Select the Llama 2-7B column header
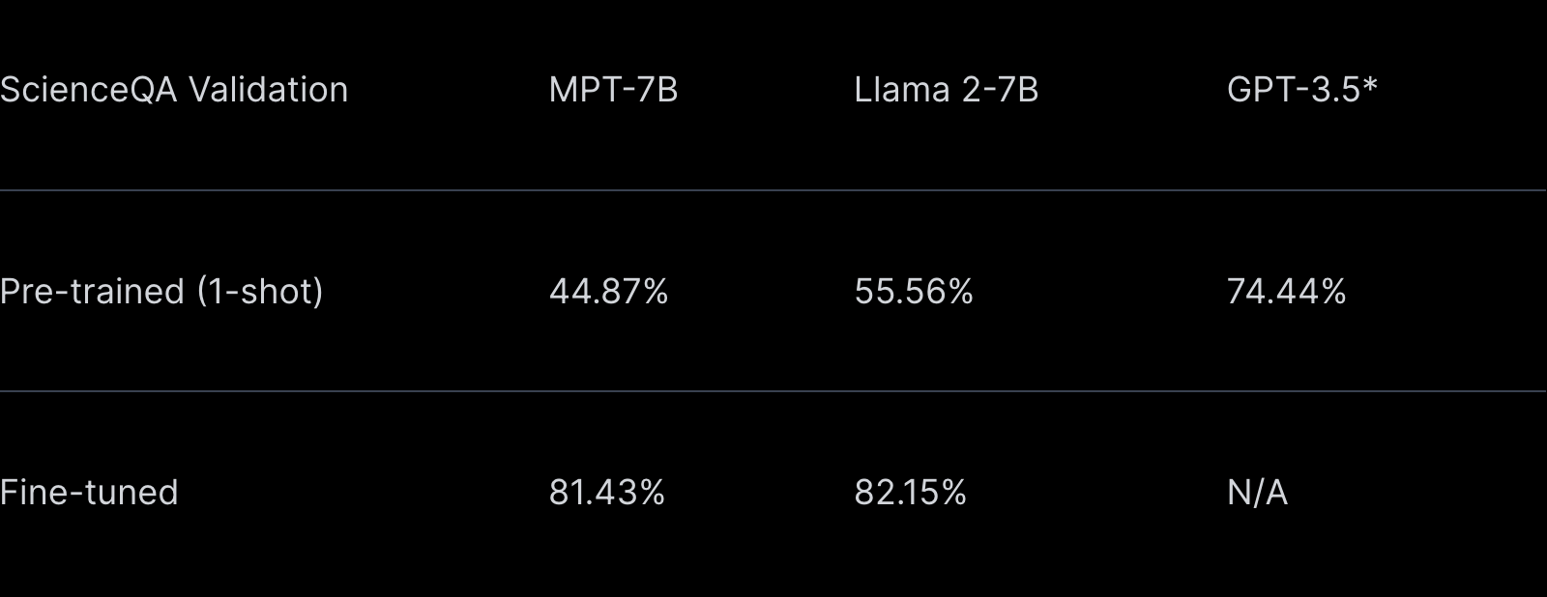This screenshot has height=597, width=1547. (x=946, y=90)
